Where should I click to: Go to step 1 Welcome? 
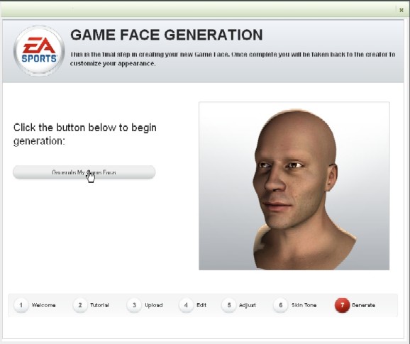[35, 305]
